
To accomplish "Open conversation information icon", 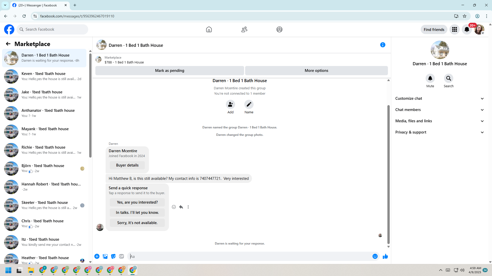I will tap(383, 45).
